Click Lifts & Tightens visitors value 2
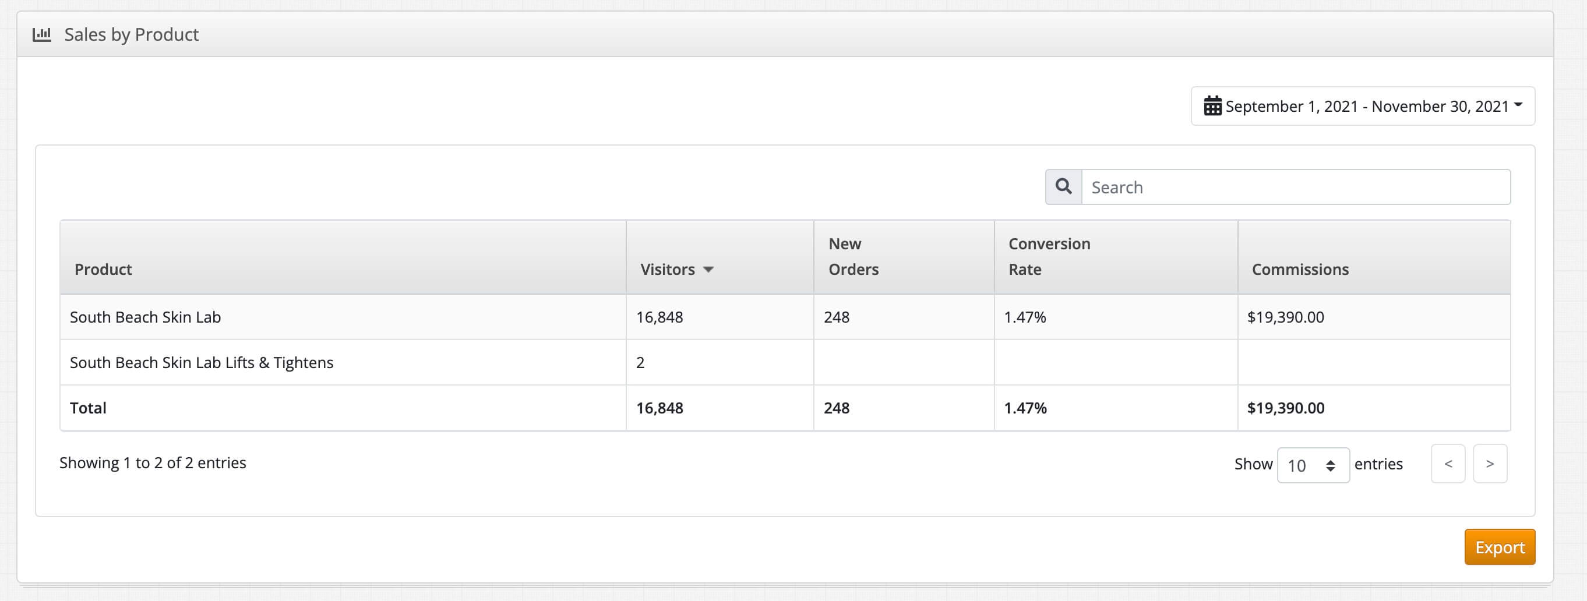 coord(640,363)
